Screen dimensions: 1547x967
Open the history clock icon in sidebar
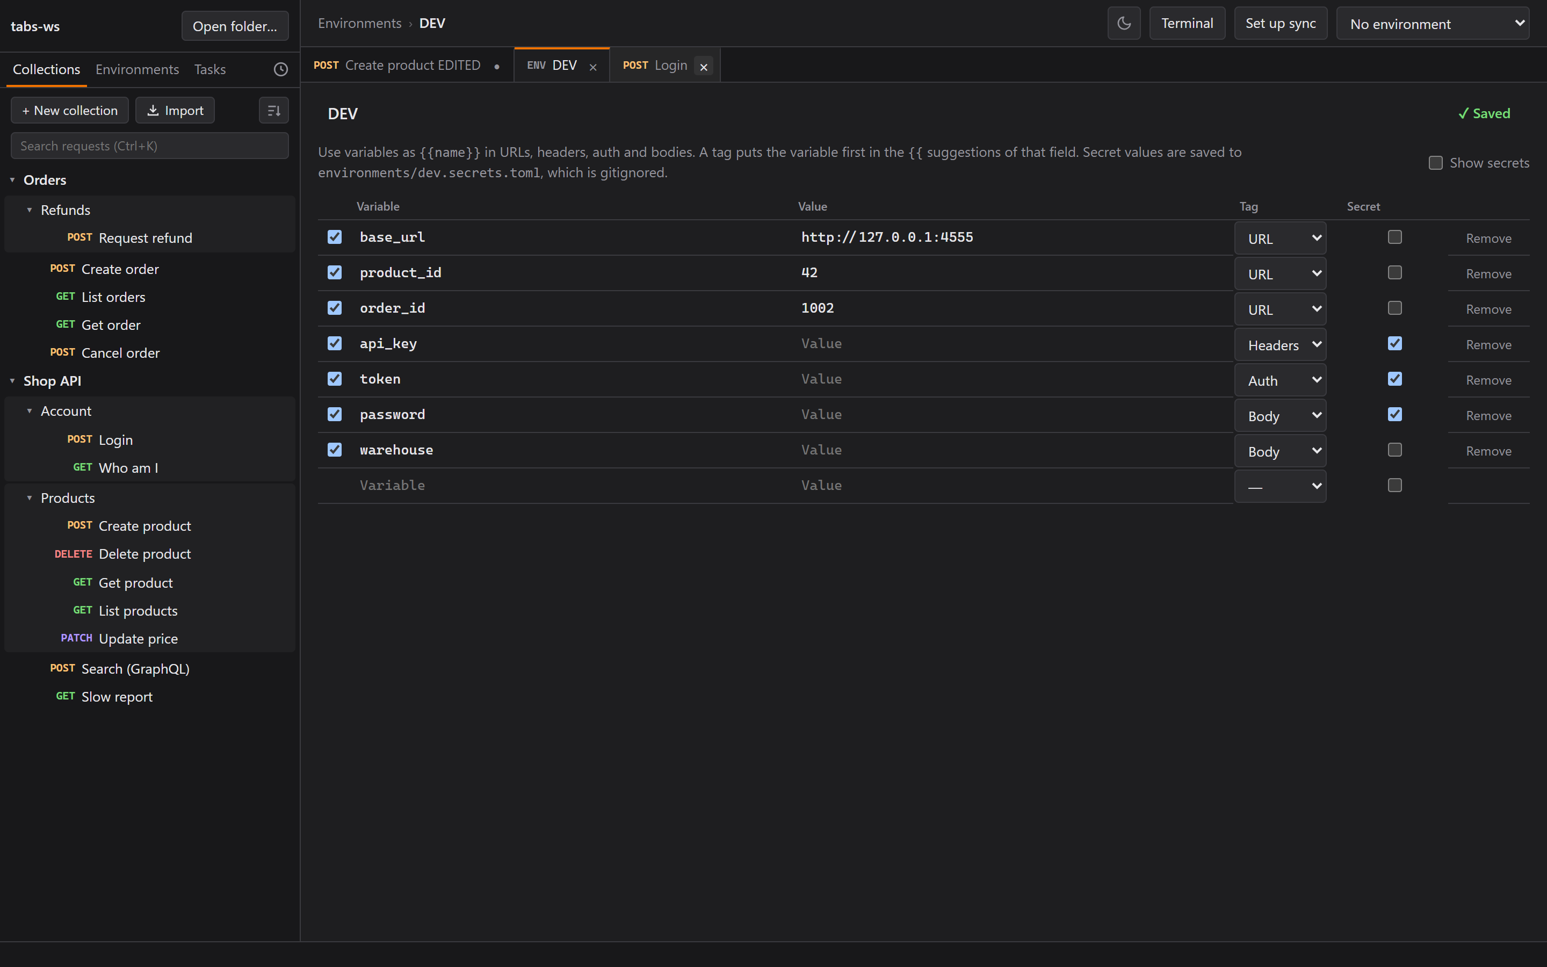coord(280,69)
